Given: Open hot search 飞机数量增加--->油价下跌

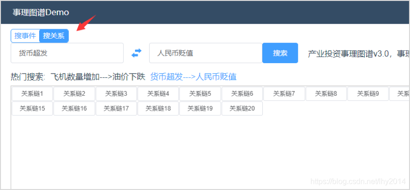Looking at the screenshot, I should pyautogui.click(x=98, y=77).
